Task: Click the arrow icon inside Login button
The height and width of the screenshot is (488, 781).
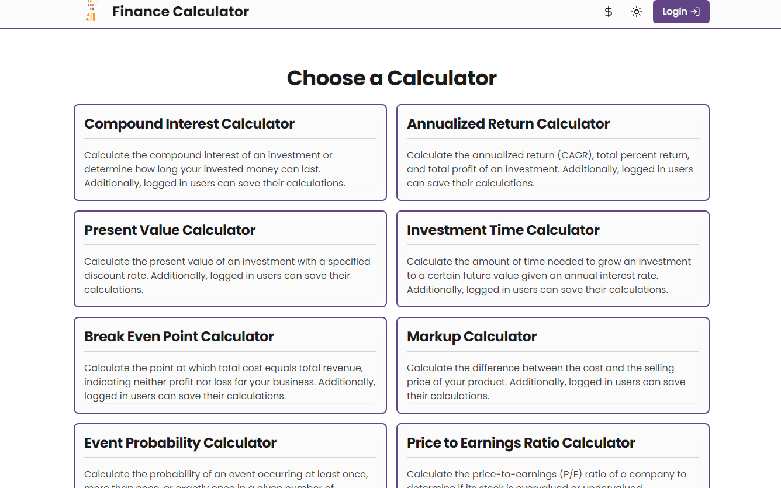Action: click(695, 12)
